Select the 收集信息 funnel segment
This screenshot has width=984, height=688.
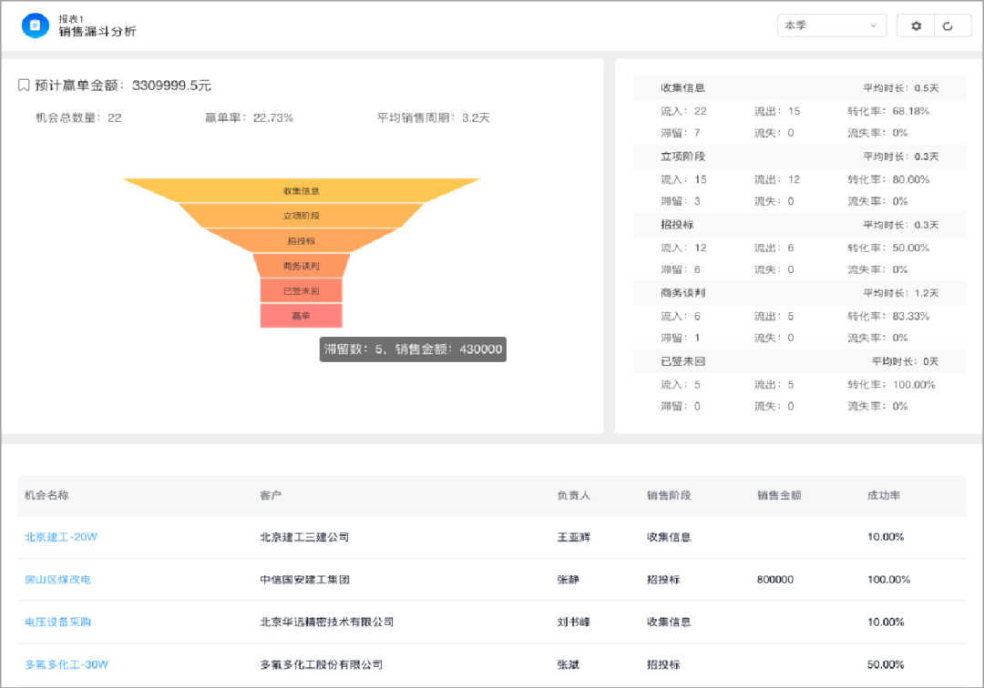tap(301, 190)
